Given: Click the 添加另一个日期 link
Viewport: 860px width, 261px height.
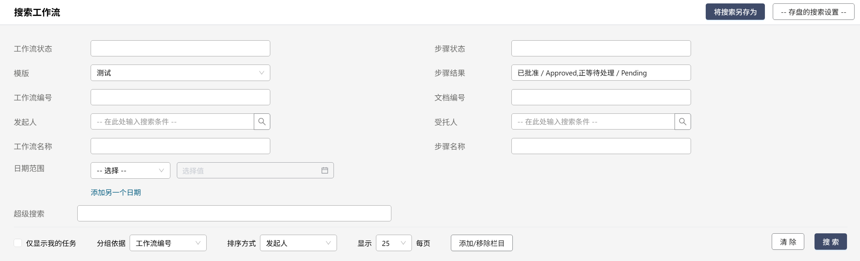Looking at the screenshot, I should point(116,192).
